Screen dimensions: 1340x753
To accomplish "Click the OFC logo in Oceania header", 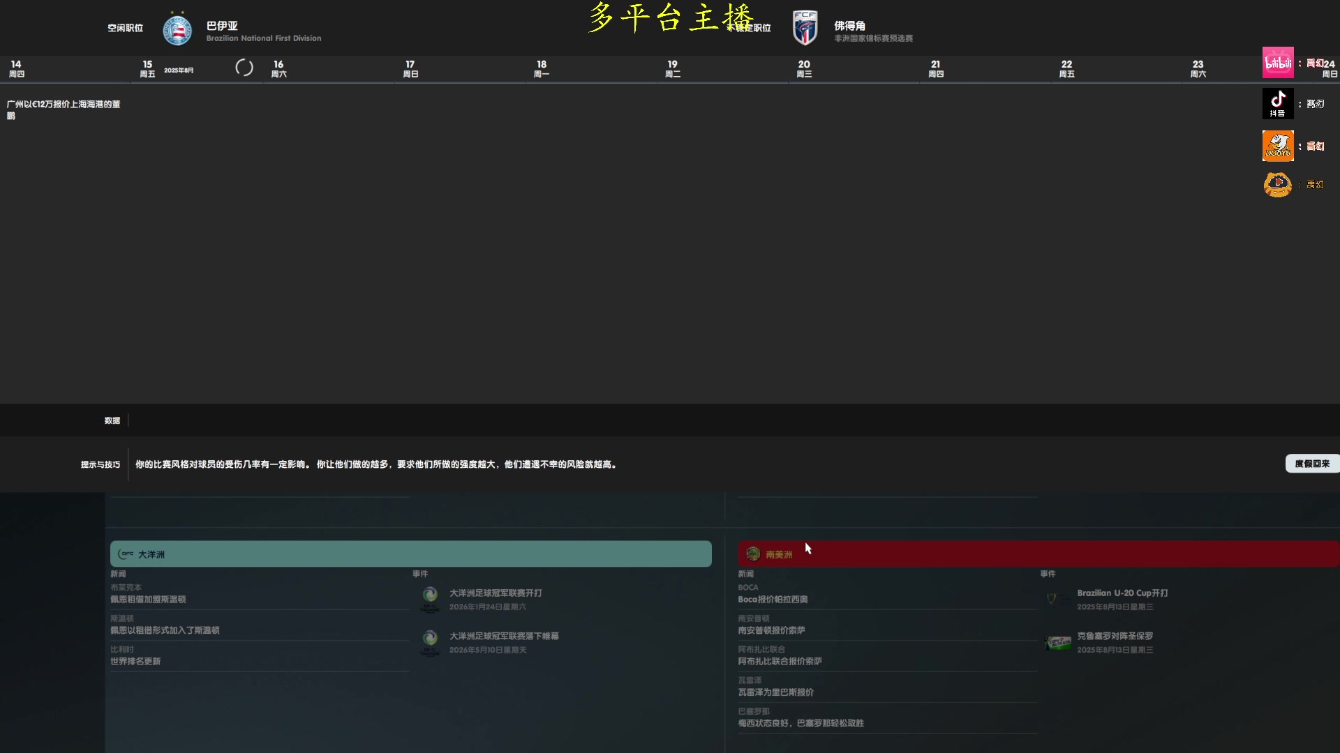I will click(126, 554).
